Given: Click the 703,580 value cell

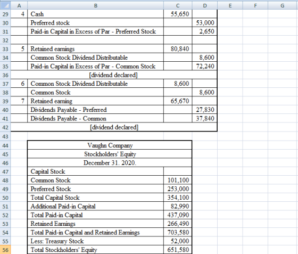Looking at the screenshot, I should tap(178, 233).
